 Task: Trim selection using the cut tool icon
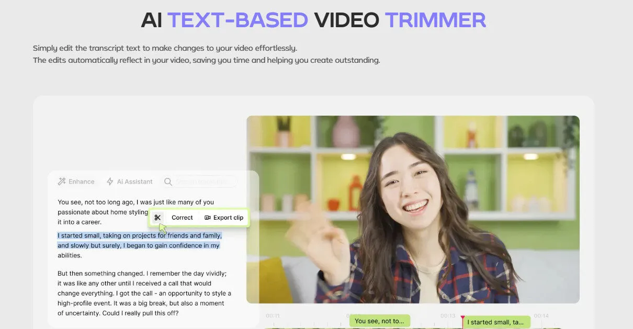coord(158,217)
